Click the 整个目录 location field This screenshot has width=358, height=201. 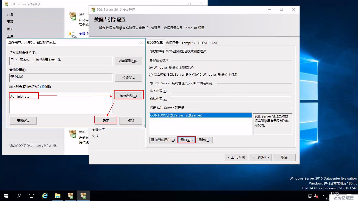point(61,78)
